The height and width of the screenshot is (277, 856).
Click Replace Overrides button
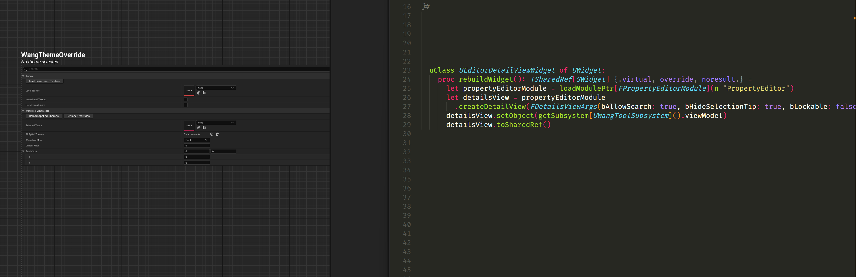coord(78,116)
